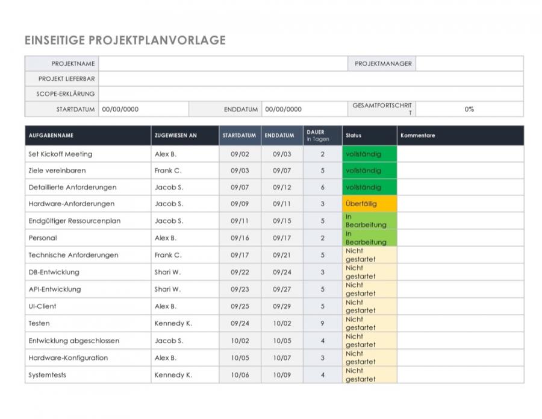Viewport: 542px width, 419px height.
Task: Select the Dauer value 9 for Testen
Action: point(321,323)
